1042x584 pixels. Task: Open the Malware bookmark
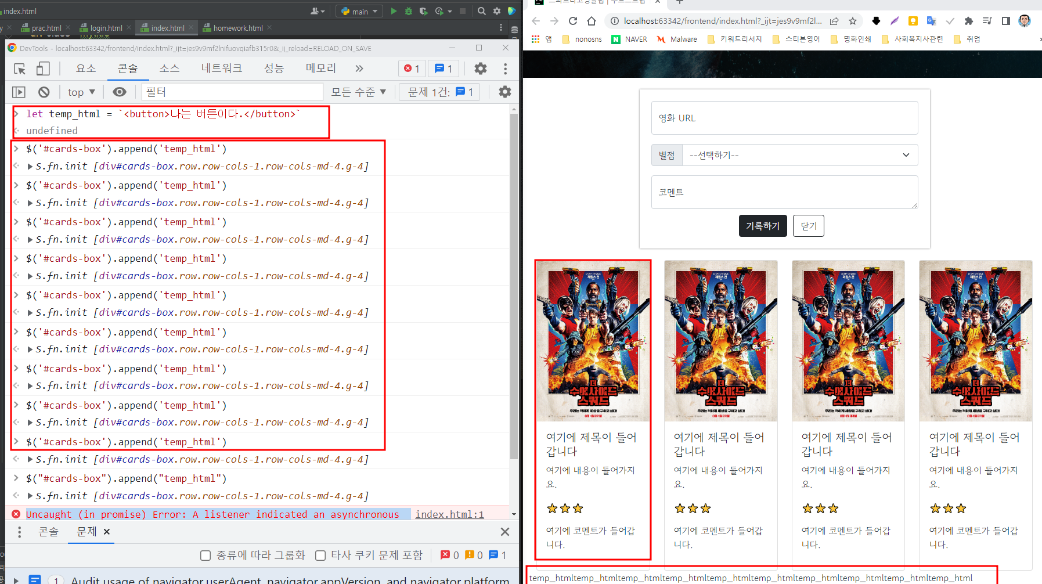pos(677,39)
